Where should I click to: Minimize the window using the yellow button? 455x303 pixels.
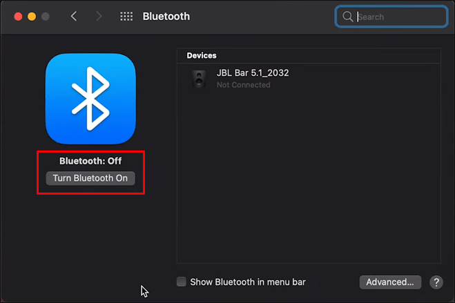(x=32, y=17)
